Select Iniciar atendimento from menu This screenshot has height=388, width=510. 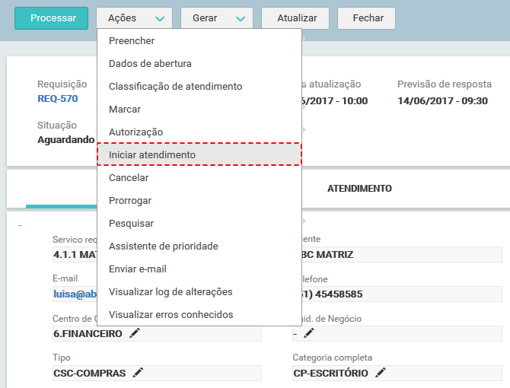(199, 154)
